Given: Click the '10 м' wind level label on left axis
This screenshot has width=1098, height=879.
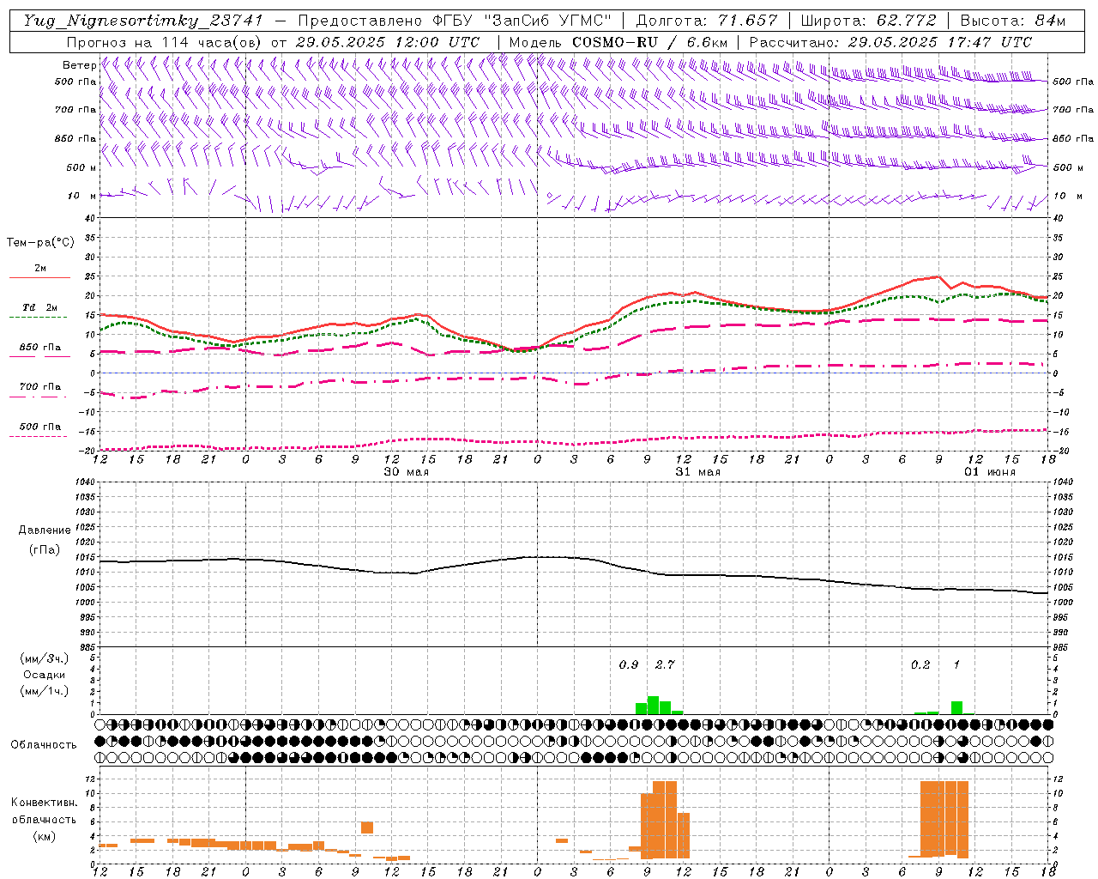Looking at the screenshot, I should coord(81,196).
